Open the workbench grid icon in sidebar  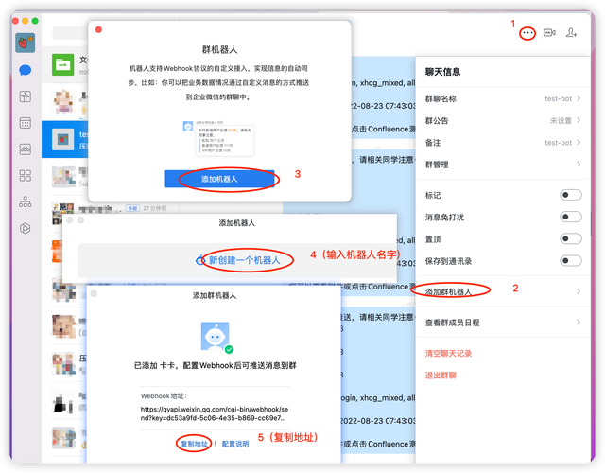[26, 176]
